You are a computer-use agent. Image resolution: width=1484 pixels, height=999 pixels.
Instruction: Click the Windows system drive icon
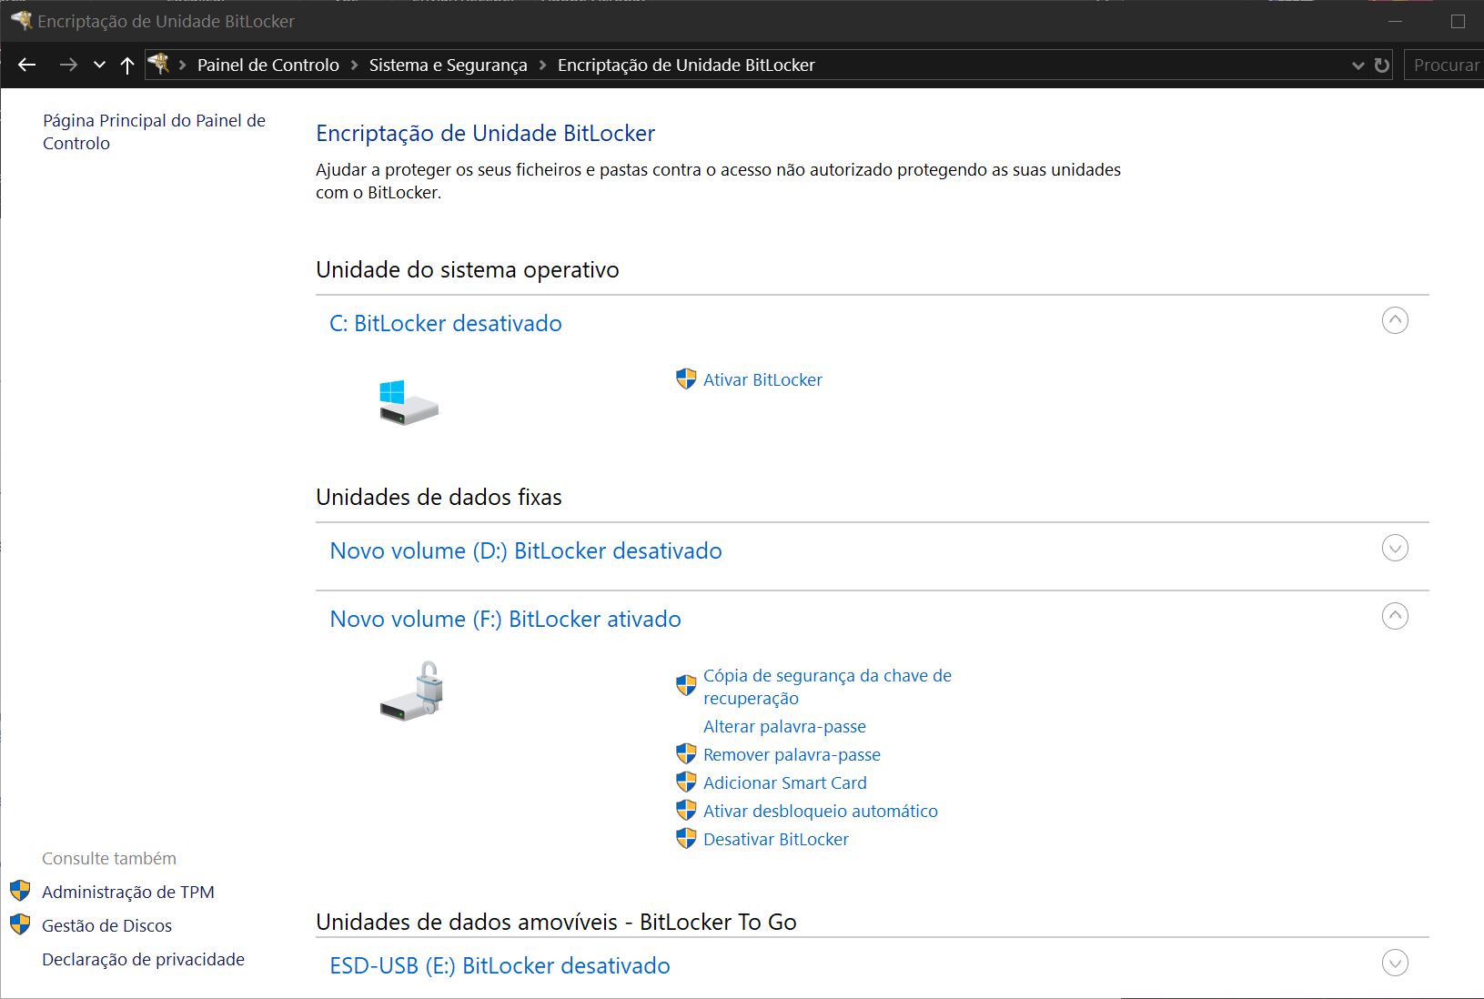coord(409,402)
